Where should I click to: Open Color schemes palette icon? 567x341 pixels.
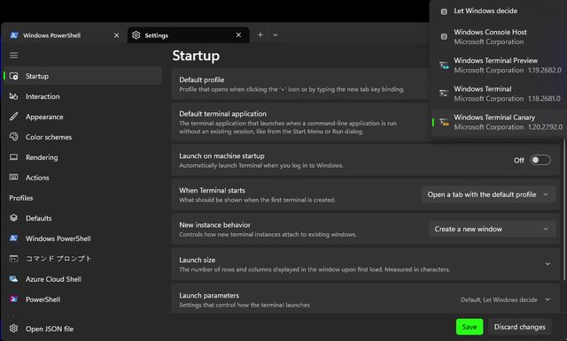pos(14,137)
